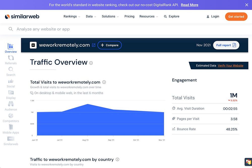252x168 pixels.
Task: Go to the Pricing page
Action: tap(129, 16)
